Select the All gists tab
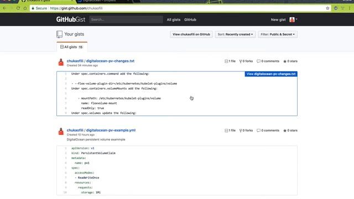This screenshot has height=199, width=354. [x=72, y=47]
